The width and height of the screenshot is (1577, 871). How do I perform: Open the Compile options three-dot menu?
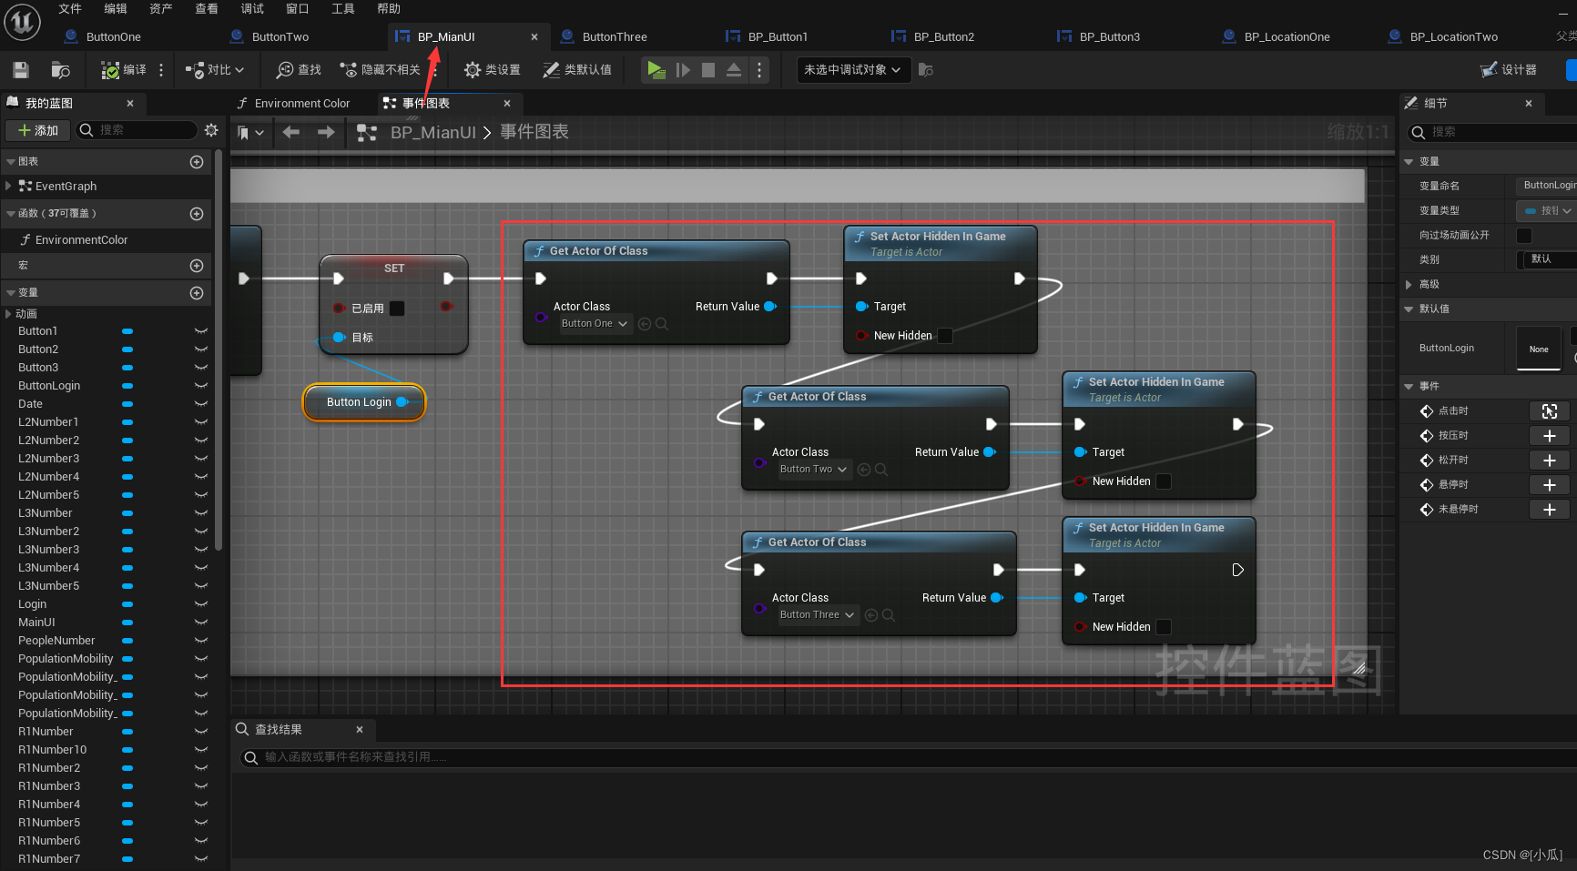click(x=161, y=70)
